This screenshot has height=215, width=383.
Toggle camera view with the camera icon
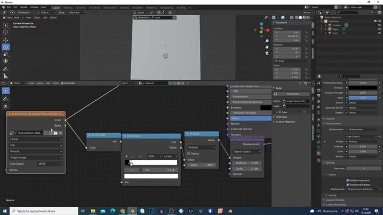pos(267,53)
